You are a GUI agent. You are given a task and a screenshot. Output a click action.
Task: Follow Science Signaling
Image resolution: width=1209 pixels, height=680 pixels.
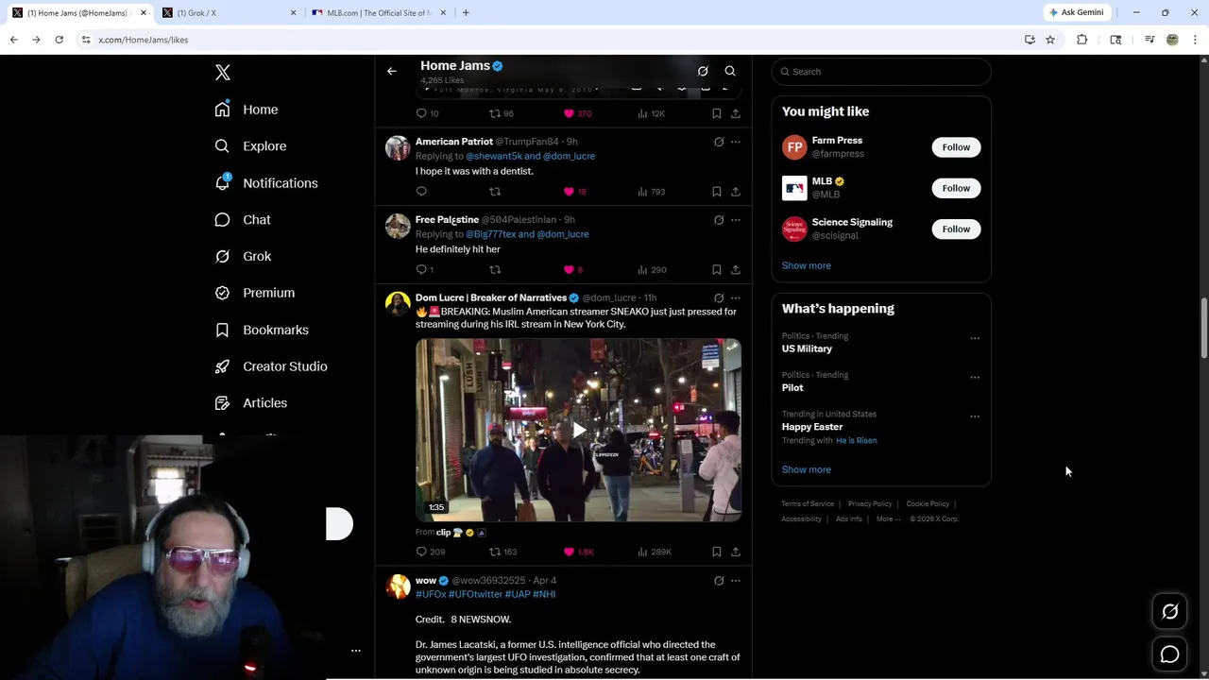(956, 229)
